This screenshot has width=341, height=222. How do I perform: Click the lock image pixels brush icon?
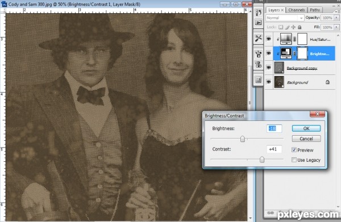coord(287,27)
